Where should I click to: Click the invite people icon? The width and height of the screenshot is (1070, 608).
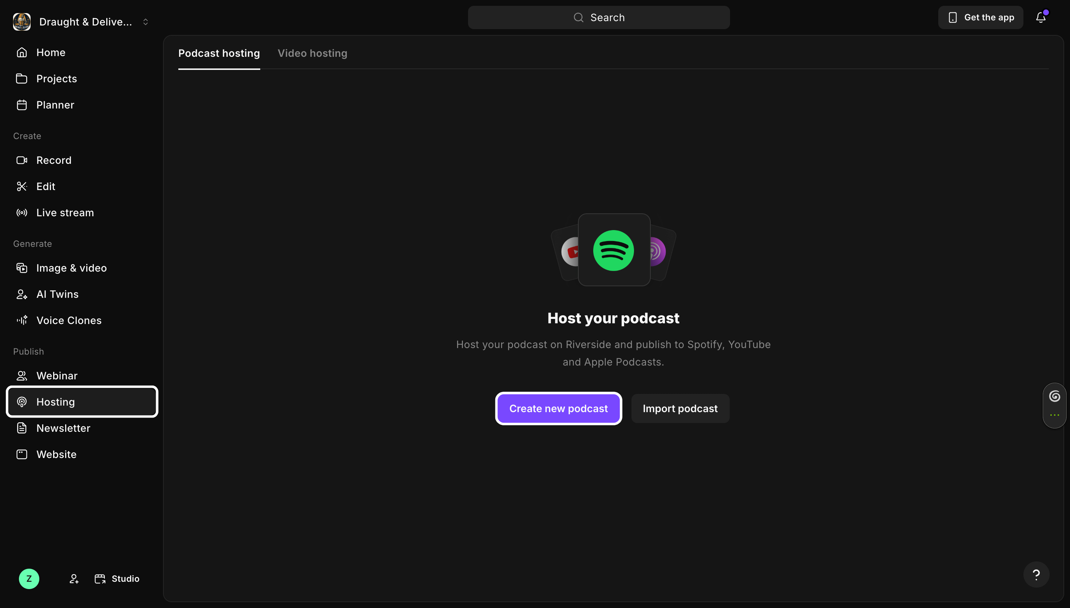click(x=74, y=579)
